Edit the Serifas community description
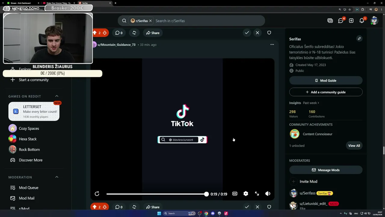The height and width of the screenshot is (217, 385). [x=359, y=39]
